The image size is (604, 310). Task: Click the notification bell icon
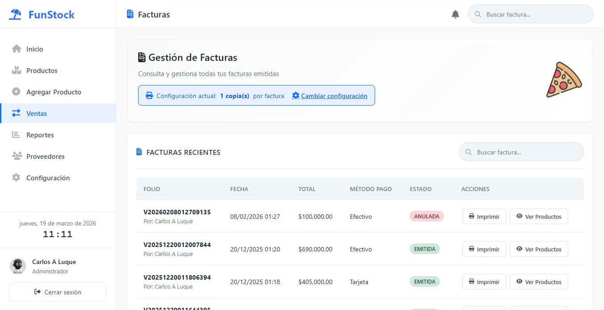coord(455,14)
